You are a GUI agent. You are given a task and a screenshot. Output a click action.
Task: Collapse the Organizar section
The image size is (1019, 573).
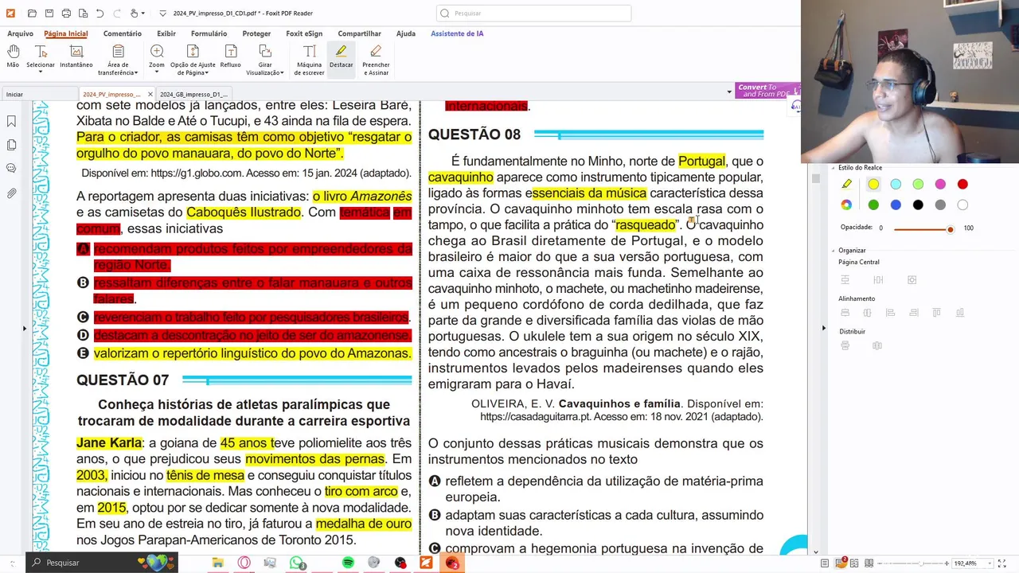point(834,251)
